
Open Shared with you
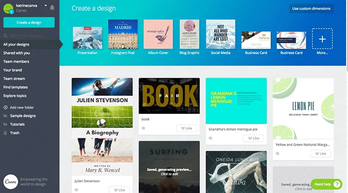16,53
